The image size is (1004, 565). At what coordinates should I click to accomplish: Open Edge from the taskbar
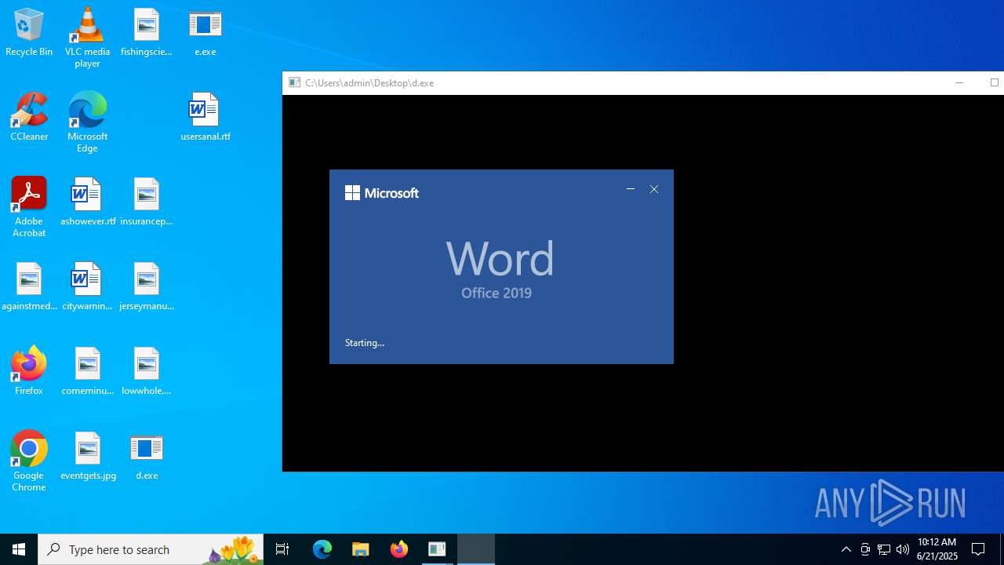(322, 549)
